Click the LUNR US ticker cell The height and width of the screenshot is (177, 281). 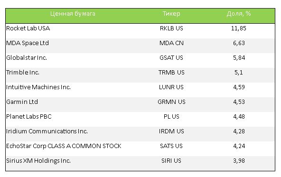[x=171, y=87]
